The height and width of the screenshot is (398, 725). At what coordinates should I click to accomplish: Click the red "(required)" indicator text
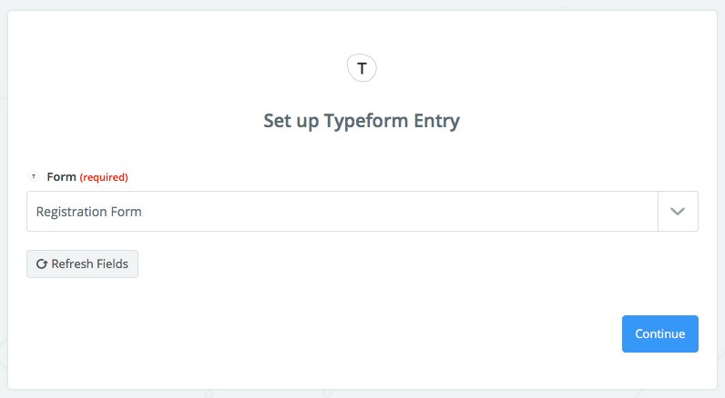point(104,177)
